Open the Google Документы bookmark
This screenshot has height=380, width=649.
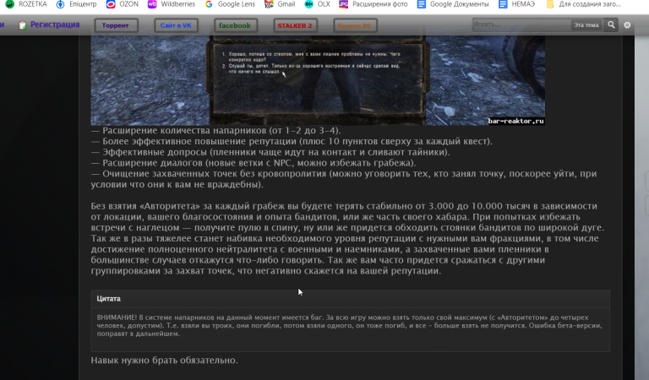point(453,4)
